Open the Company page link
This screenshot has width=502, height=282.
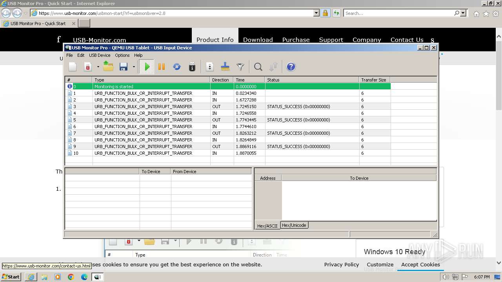367,40
